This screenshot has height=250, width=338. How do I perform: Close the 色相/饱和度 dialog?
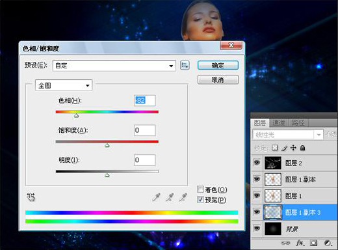click(231, 45)
